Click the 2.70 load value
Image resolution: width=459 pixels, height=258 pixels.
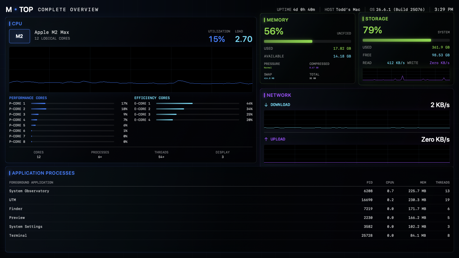click(244, 39)
